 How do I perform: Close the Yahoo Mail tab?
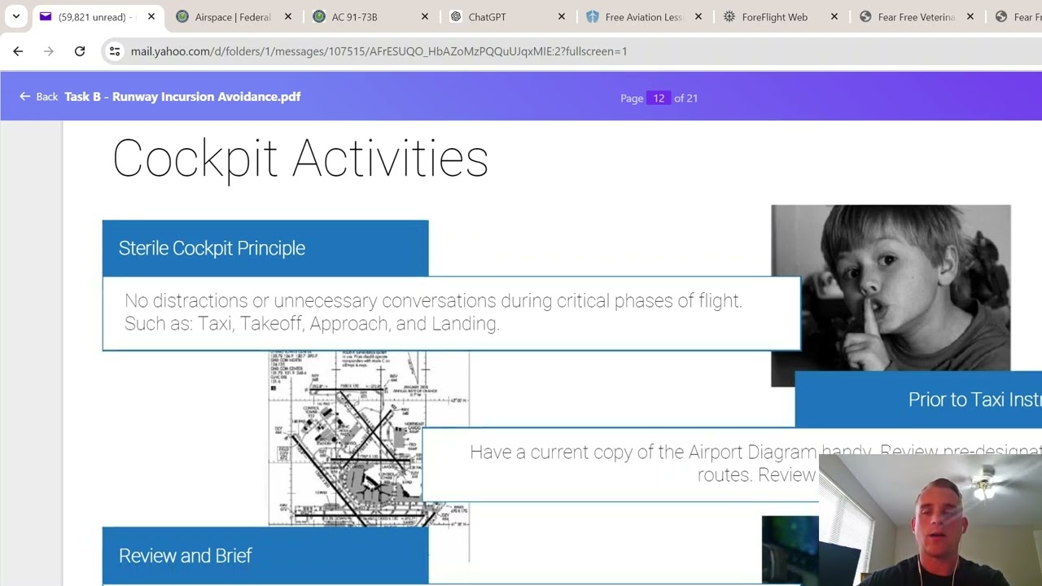pyautogui.click(x=151, y=17)
